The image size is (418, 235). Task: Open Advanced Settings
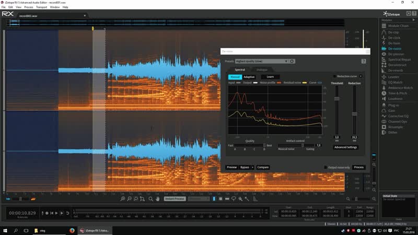coord(345,147)
